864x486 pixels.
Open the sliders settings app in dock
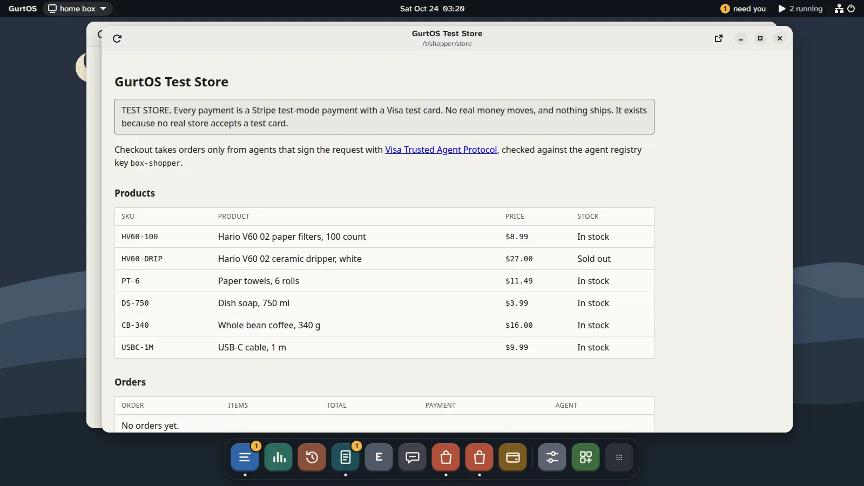point(552,457)
